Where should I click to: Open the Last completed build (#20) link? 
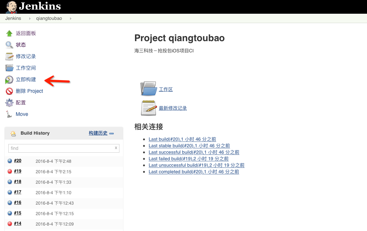(x=194, y=172)
